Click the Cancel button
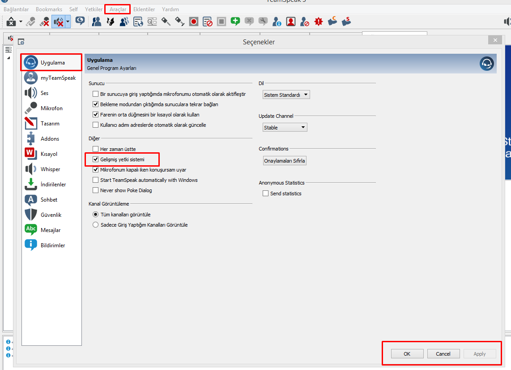The width and height of the screenshot is (511, 370). click(443, 354)
